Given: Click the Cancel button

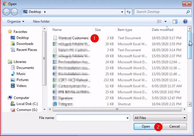Looking at the screenshot, I should pyautogui.click(x=175, y=127).
